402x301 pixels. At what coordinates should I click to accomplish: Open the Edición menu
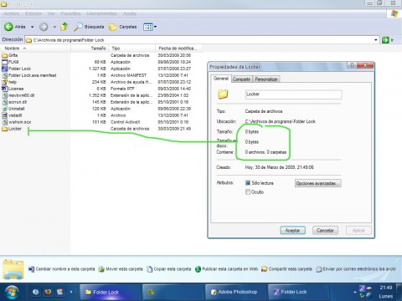[33, 13]
